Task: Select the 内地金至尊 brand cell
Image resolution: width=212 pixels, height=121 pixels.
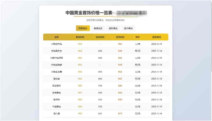Action: click(57, 72)
